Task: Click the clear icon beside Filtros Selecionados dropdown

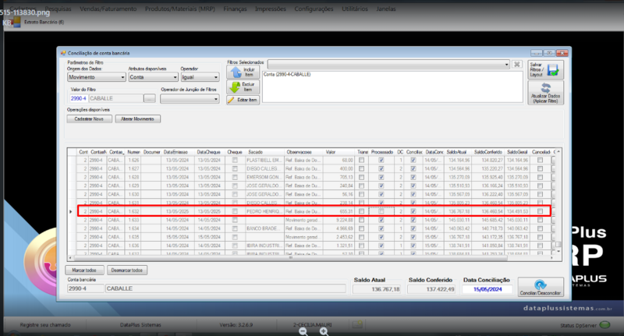Action: (x=516, y=65)
